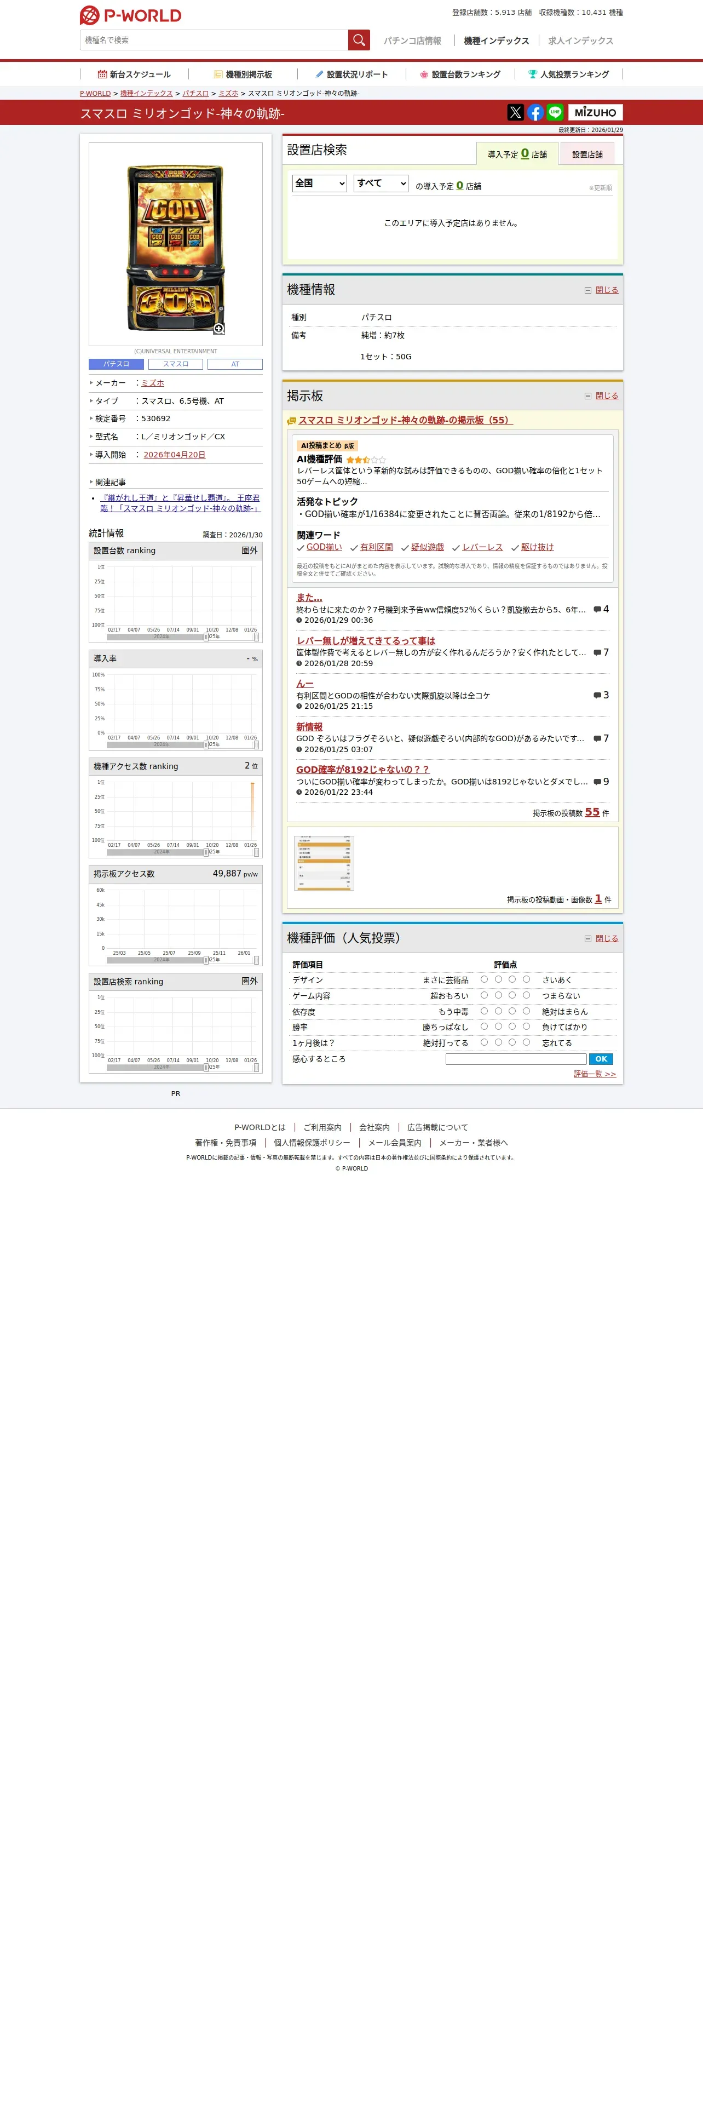
Task: Switch to 導入予定 0 店舗 tab
Action: [517, 153]
